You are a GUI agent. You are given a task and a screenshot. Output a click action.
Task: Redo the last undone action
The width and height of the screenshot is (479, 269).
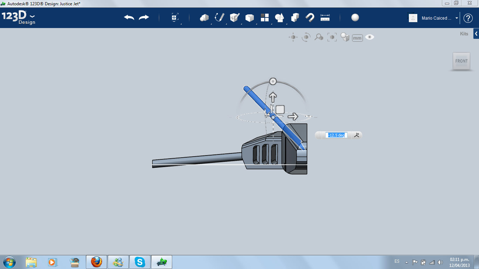[x=144, y=18]
